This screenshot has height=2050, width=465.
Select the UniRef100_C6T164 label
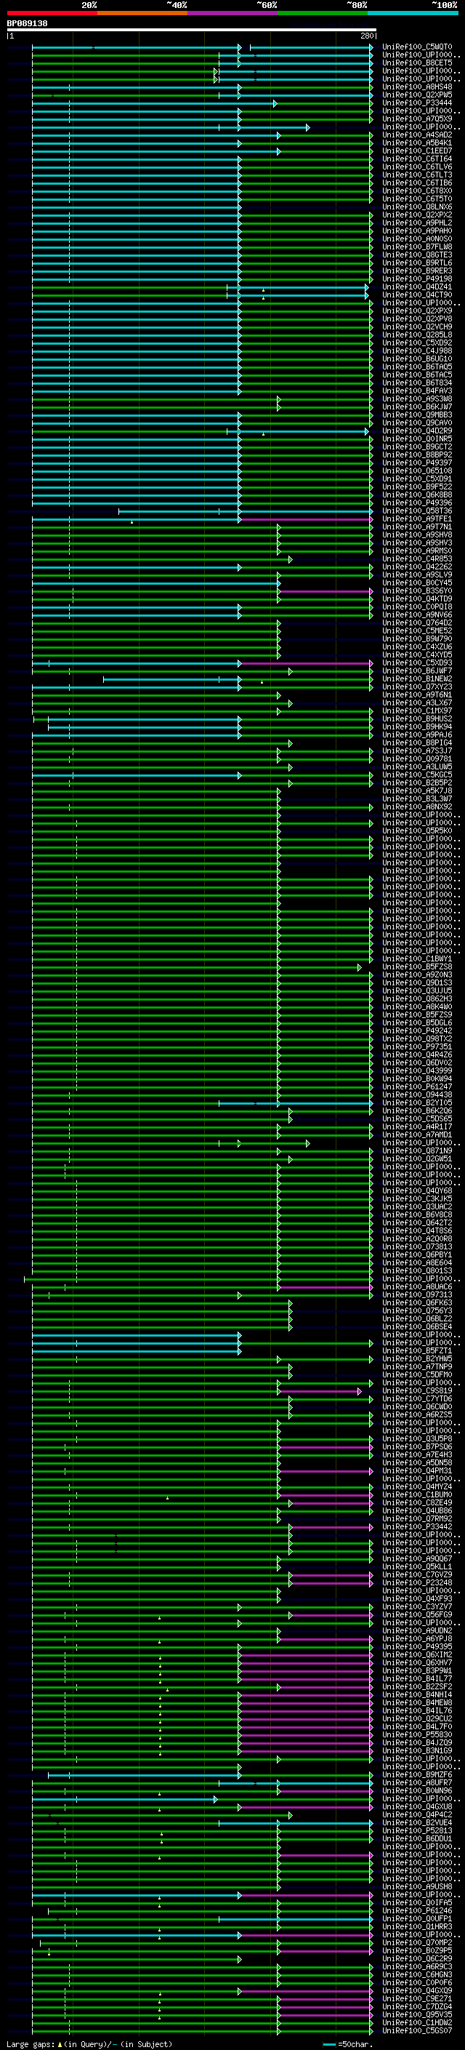coord(416,159)
